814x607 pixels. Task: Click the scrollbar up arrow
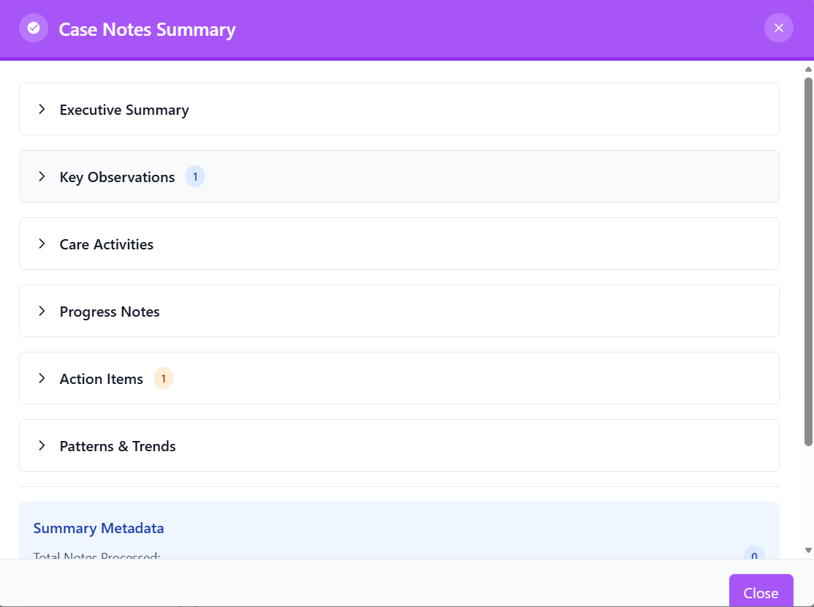click(x=808, y=69)
